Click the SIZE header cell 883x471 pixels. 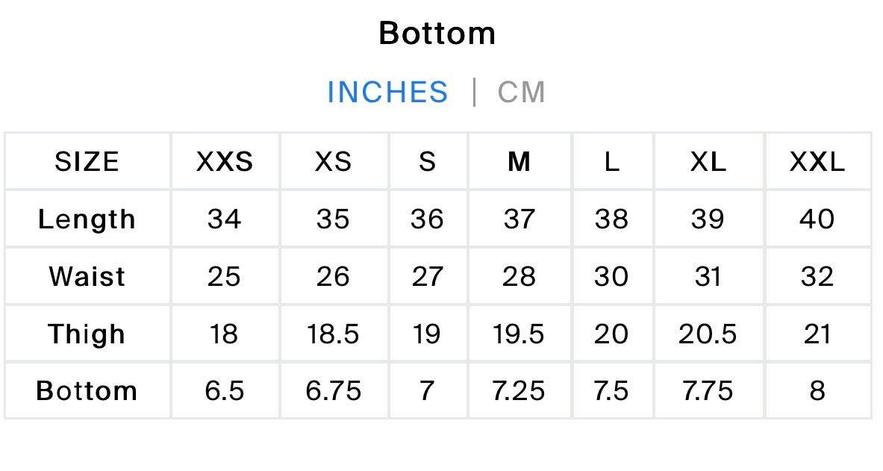(x=87, y=162)
